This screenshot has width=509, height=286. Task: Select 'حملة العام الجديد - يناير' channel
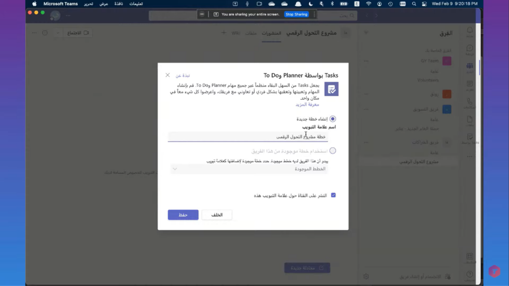[417, 129]
